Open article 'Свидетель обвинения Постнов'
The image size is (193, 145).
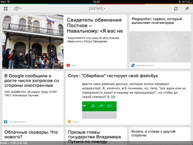95,25
